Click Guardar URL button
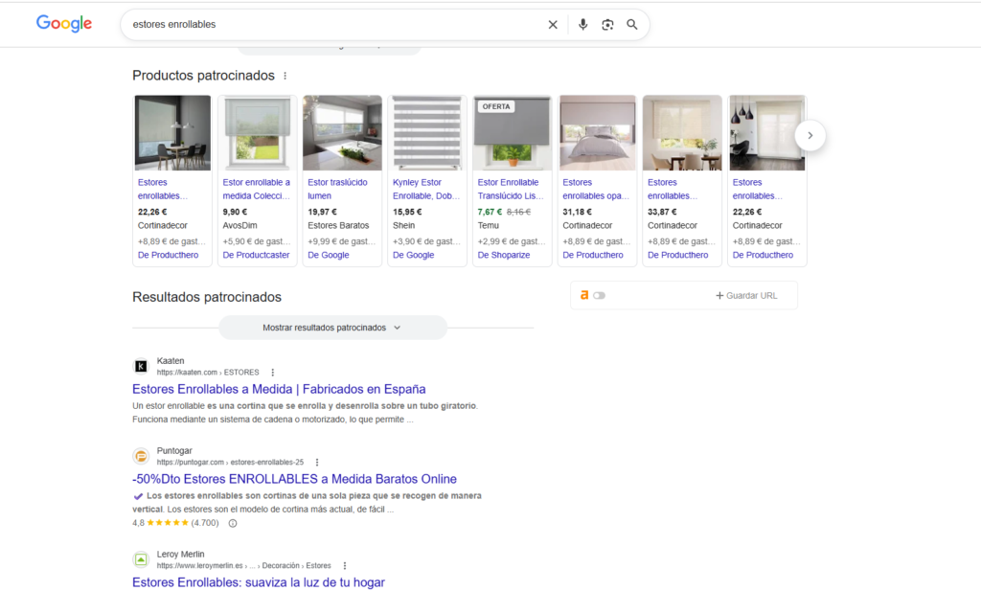 tap(746, 296)
